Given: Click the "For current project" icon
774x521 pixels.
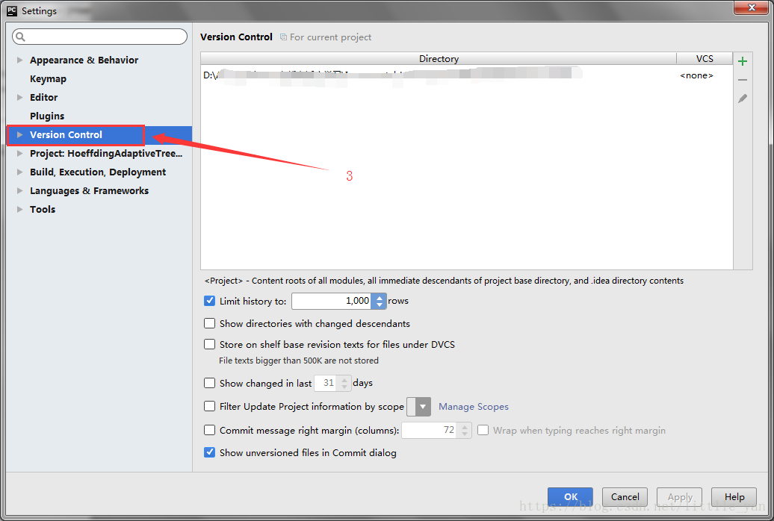Looking at the screenshot, I should click(x=284, y=37).
